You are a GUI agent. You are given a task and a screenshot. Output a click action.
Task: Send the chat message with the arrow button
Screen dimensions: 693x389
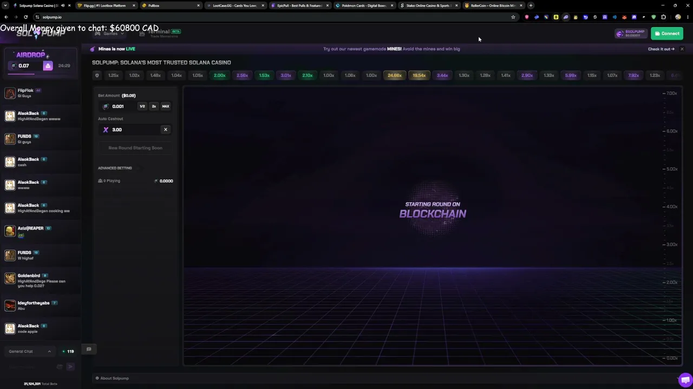coord(70,367)
